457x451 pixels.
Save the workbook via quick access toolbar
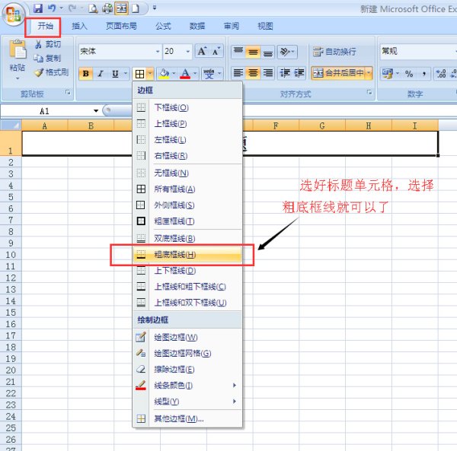pyautogui.click(x=38, y=8)
